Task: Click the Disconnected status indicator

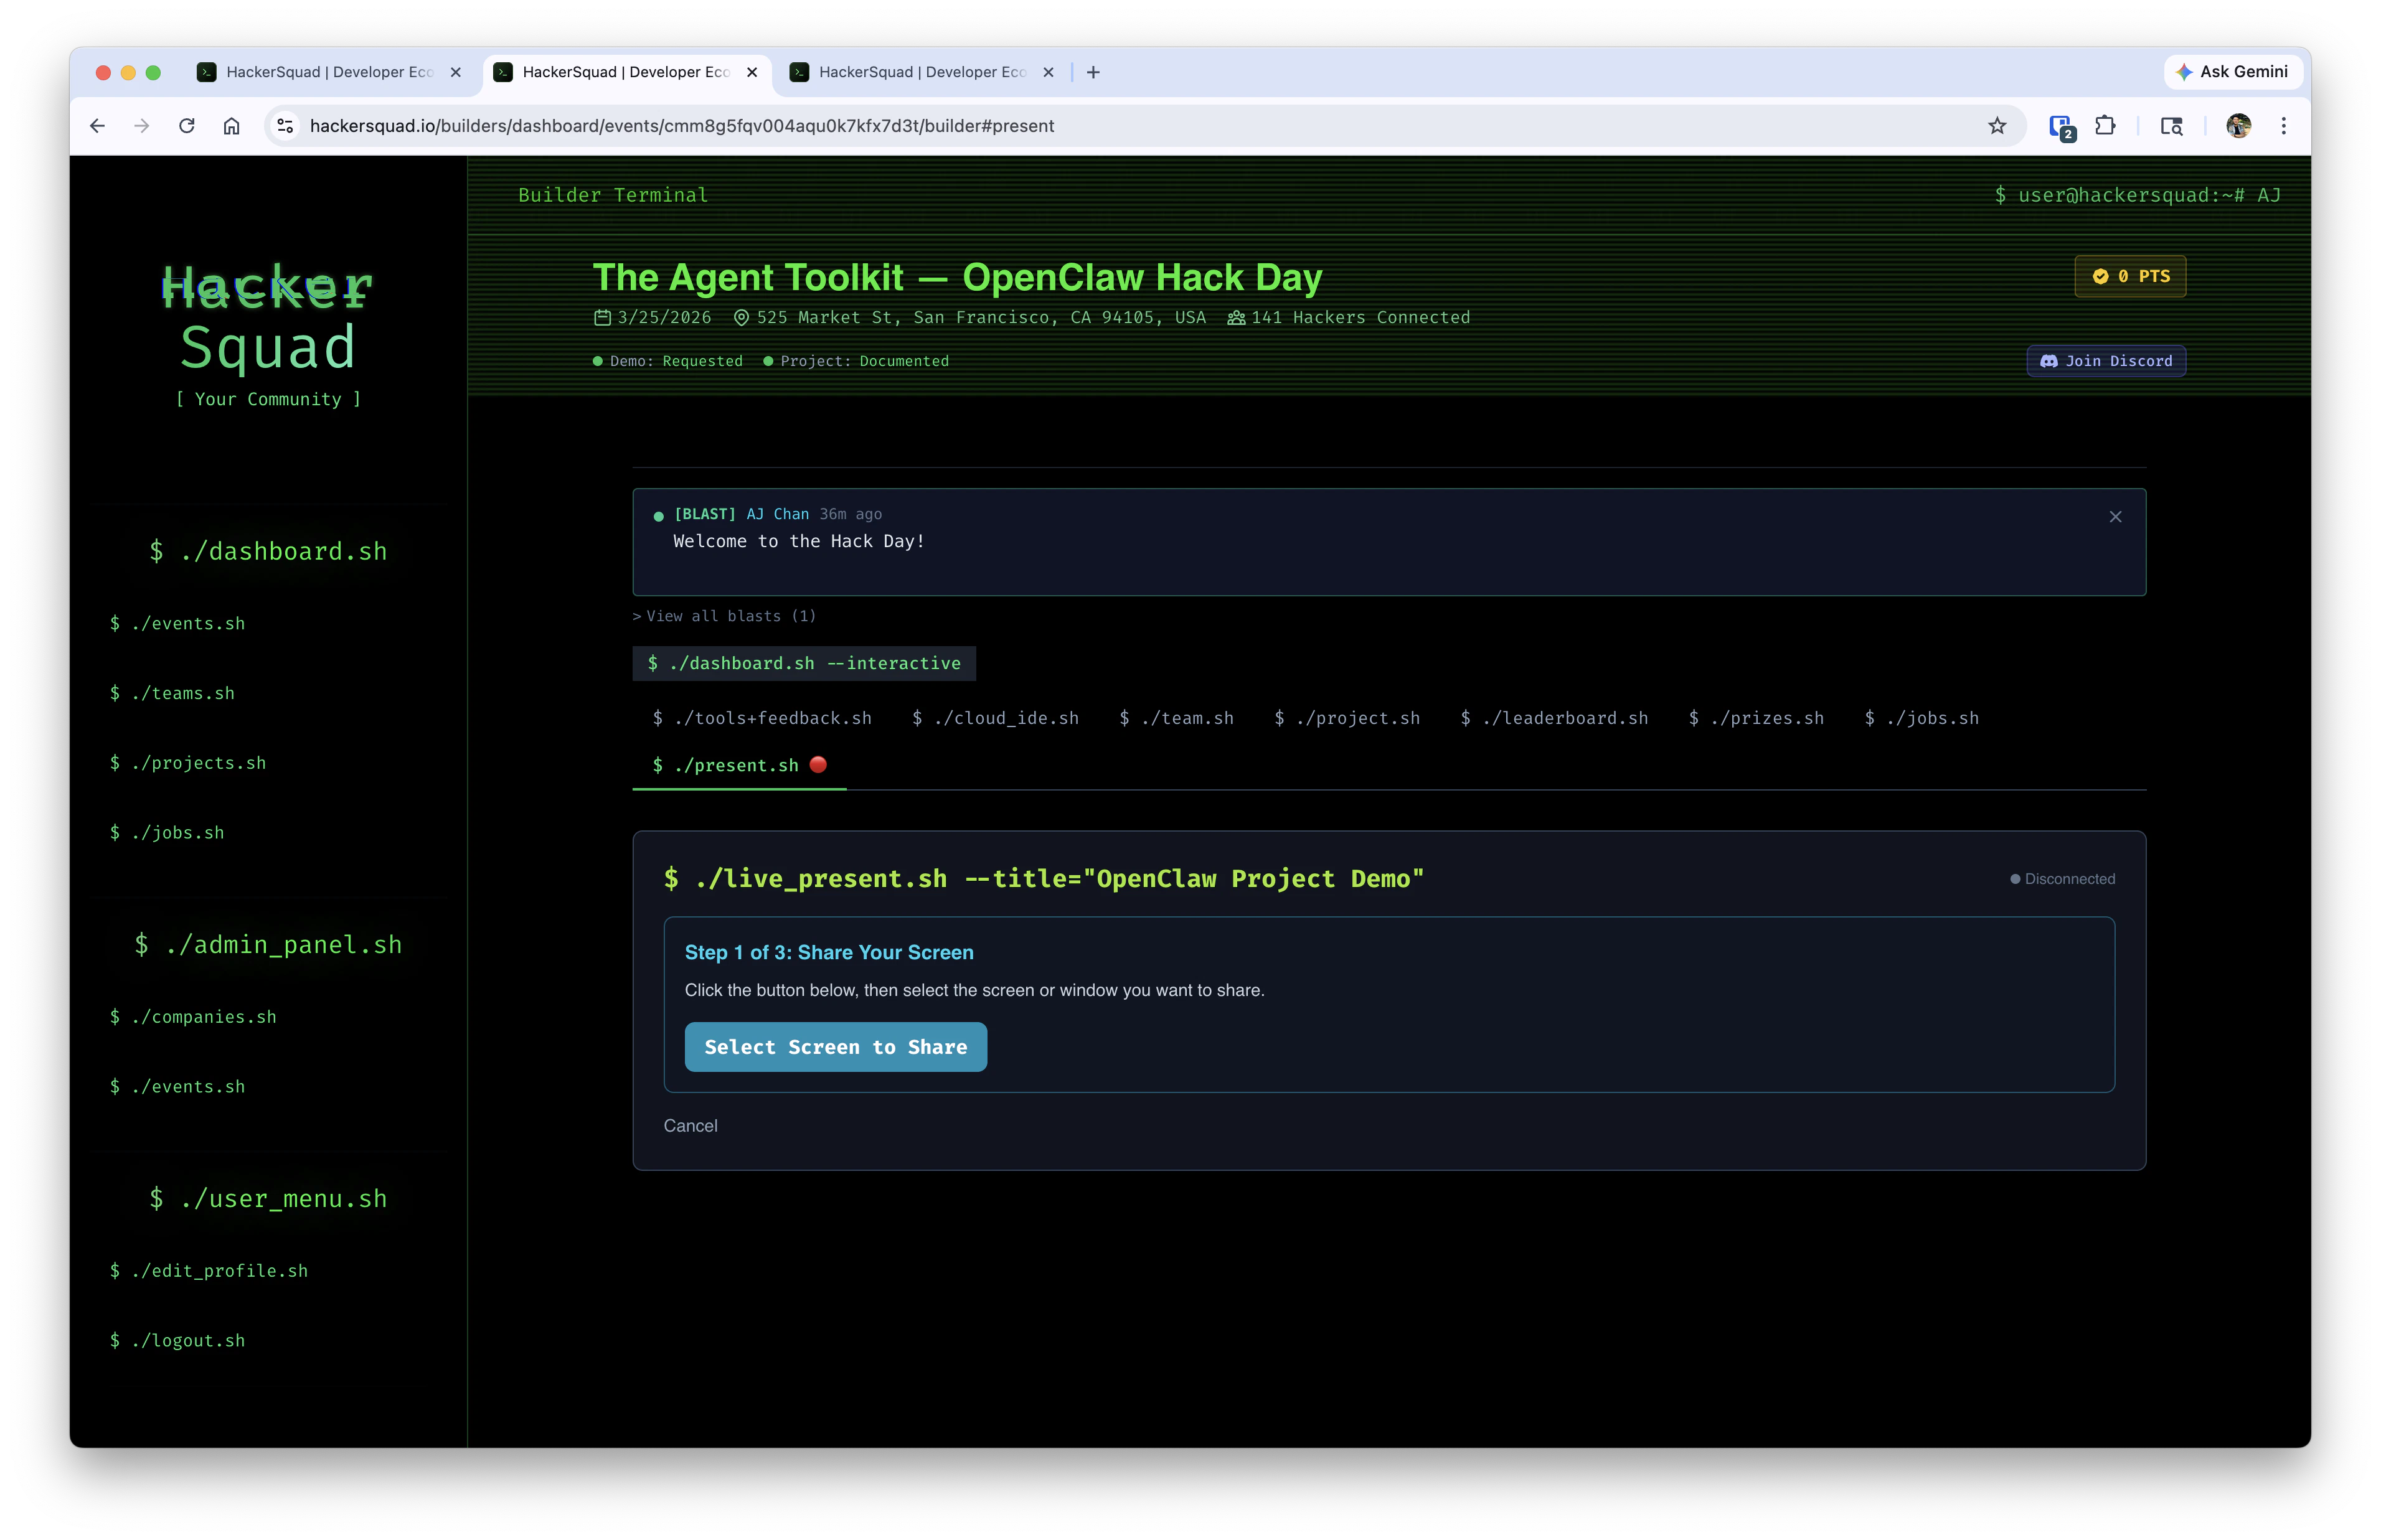Action: point(2063,879)
